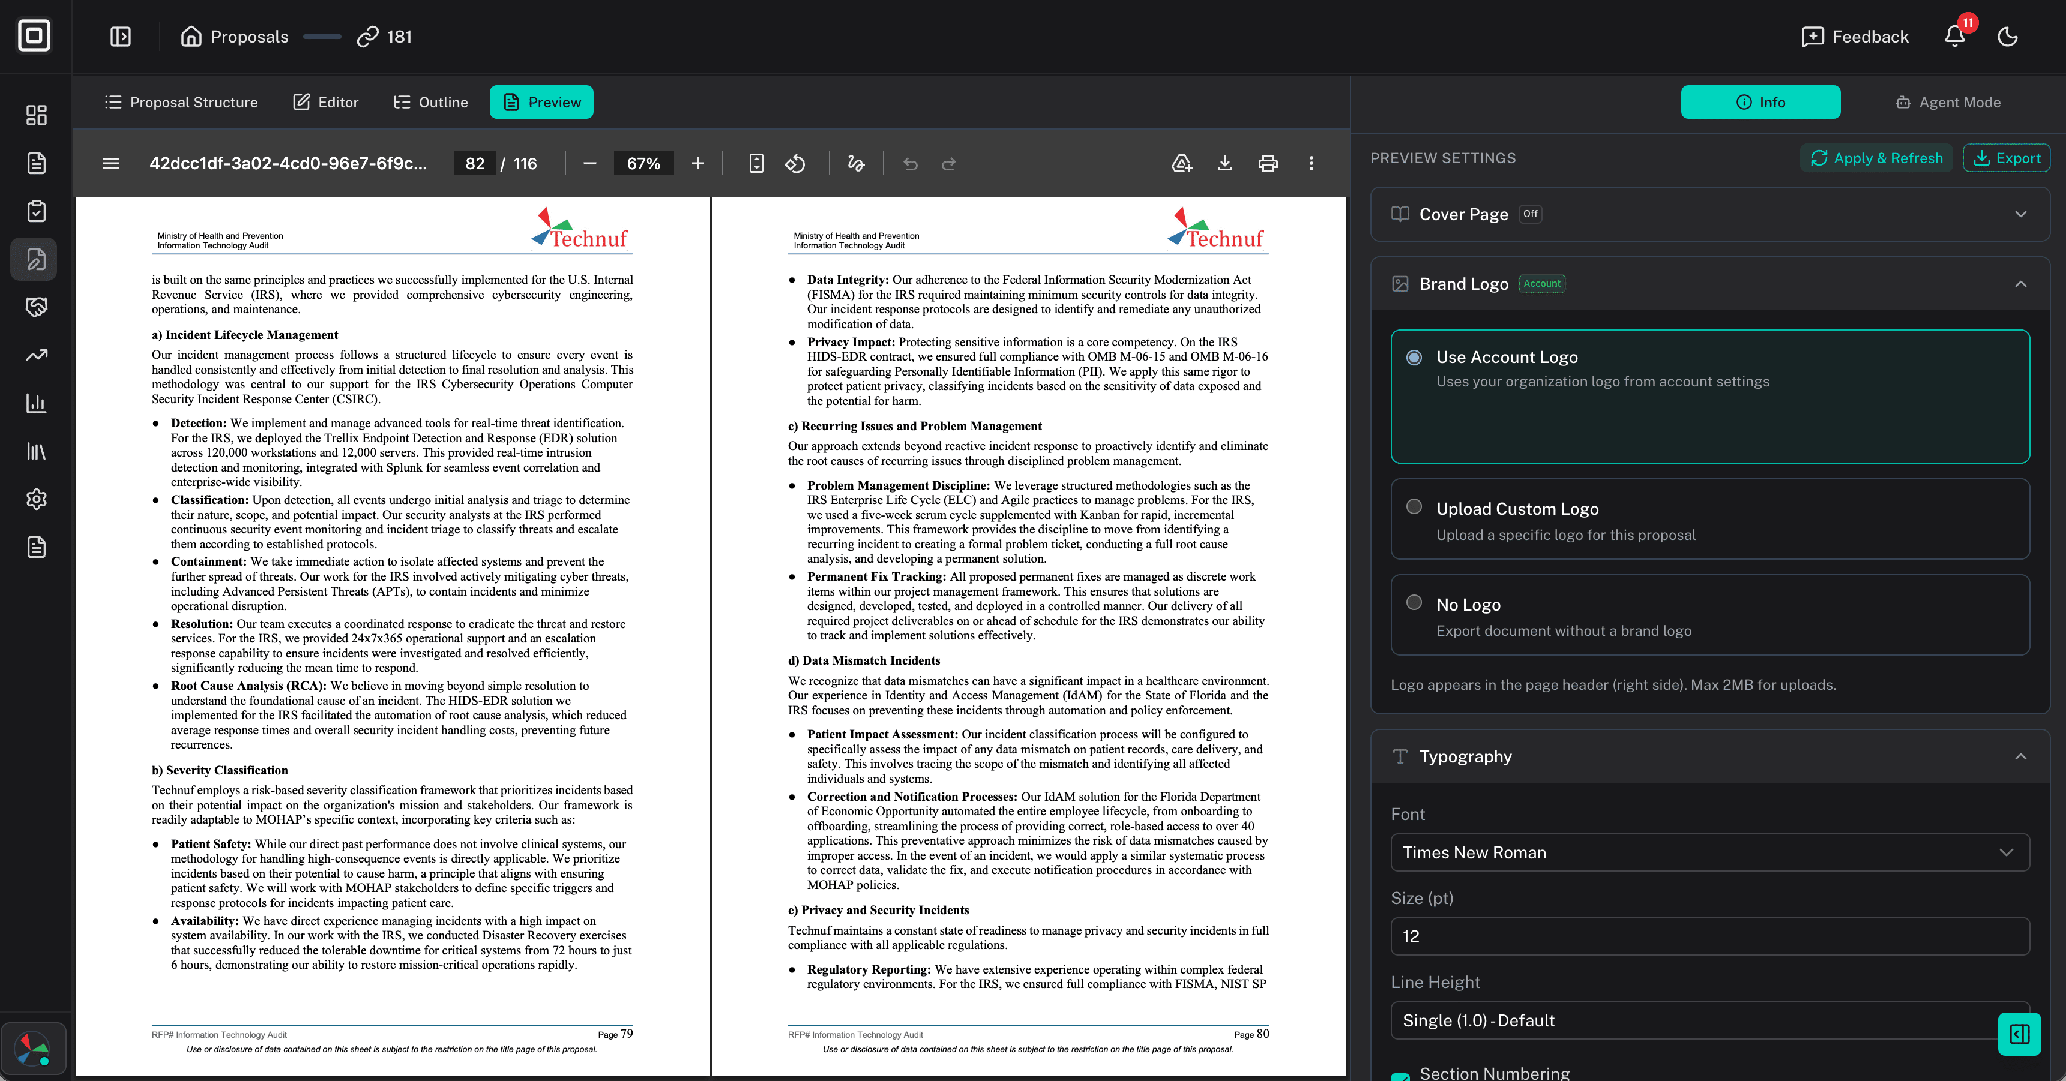This screenshot has height=1081, width=2066.
Task: Expand the Cover Page section
Action: coord(1709,214)
